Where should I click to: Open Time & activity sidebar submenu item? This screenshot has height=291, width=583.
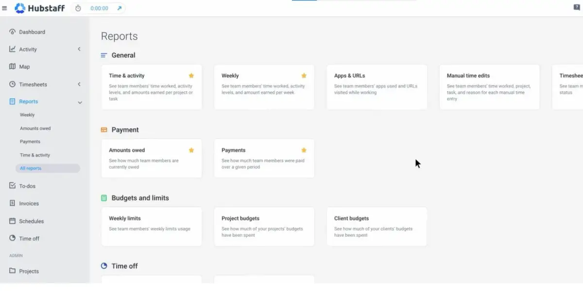(x=35, y=155)
